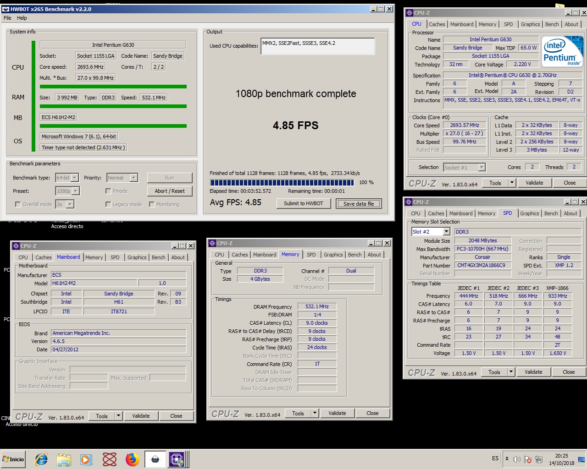Click Submit to HWBOT button
587x469 pixels.
pos(304,203)
